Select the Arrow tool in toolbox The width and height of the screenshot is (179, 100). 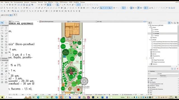(x=2, y=23)
